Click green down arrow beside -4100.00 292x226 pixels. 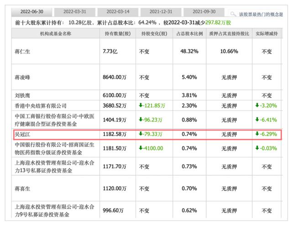click(142, 148)
